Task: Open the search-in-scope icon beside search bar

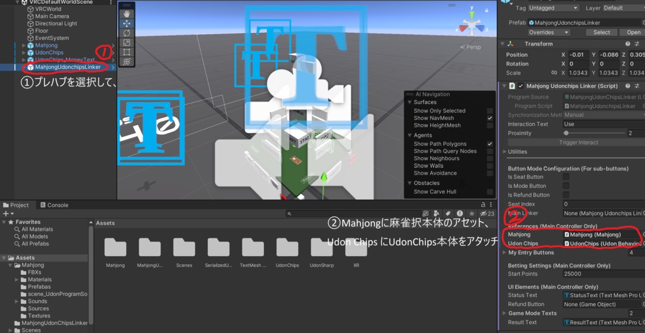Action: (425, 213)
